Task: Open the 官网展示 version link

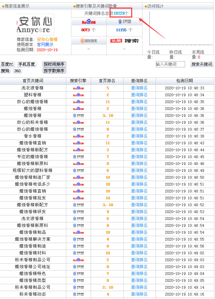Action: pos(45,45)
